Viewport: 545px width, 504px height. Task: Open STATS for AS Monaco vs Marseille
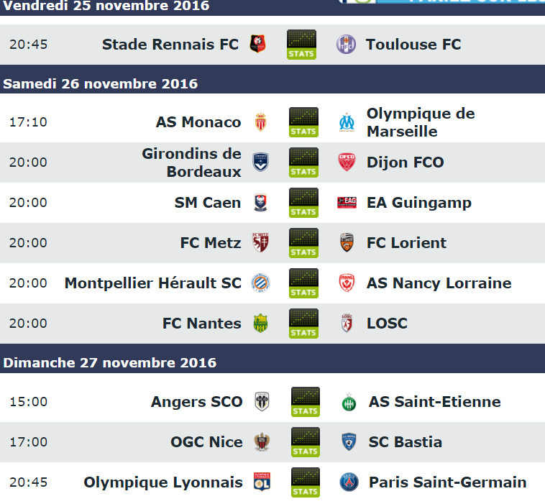point(303,122)
